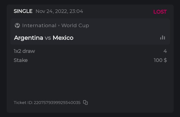Select the ticket ID number text
Image resolution: width=180 pixels, height=117 pixels.
(x=57, y=103)
